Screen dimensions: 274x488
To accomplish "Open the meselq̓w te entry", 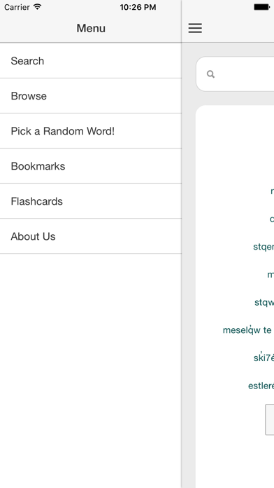I will point(248,330).
